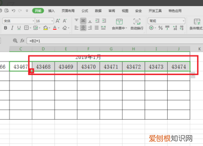Click the formula bar showing =B2+1
The height and width of the screenshot is (146, 203).
coord(115,41)
